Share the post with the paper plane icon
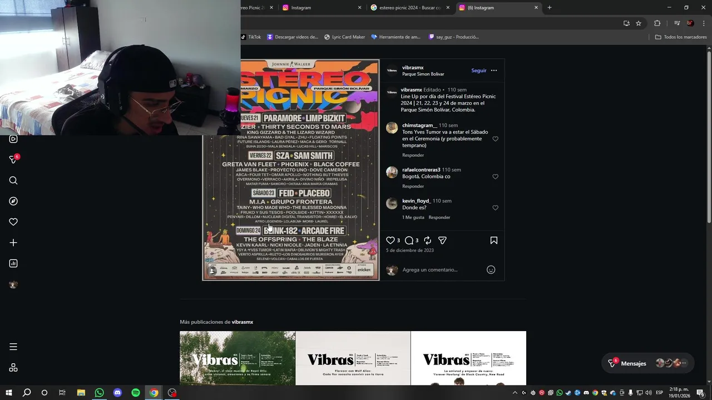Viewport: 712px width, 400px height. click(442, 241)
